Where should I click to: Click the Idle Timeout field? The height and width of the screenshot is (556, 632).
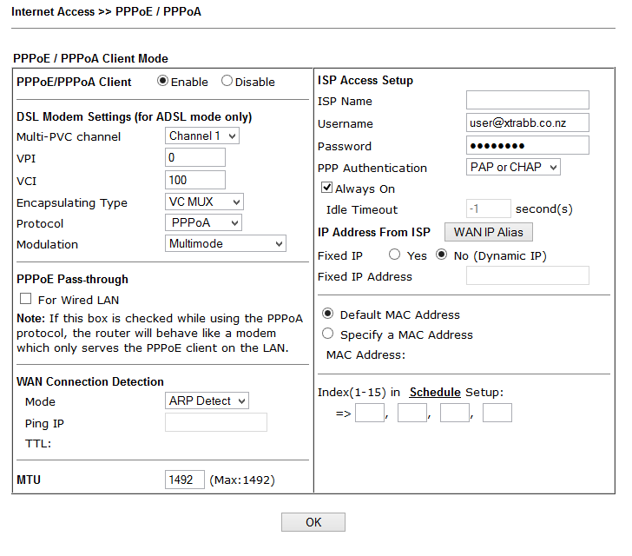click(x=489, y=209)
